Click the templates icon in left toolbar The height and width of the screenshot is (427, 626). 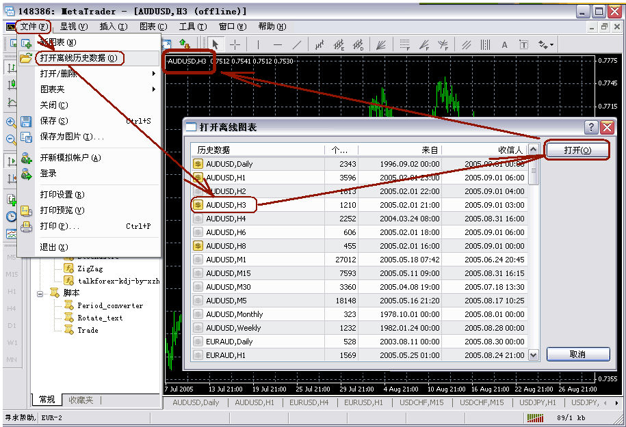(11, 234)
